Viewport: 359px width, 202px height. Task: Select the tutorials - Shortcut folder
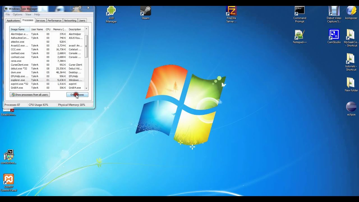click(351, 62)
